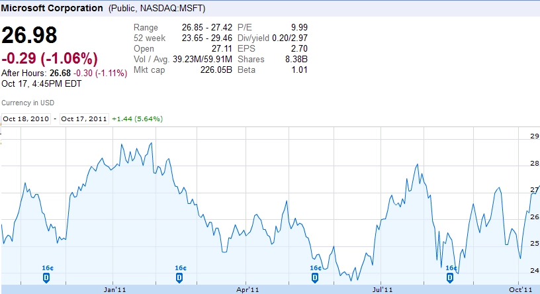Click the market cap value 226.05B

(x=216, y=70)
